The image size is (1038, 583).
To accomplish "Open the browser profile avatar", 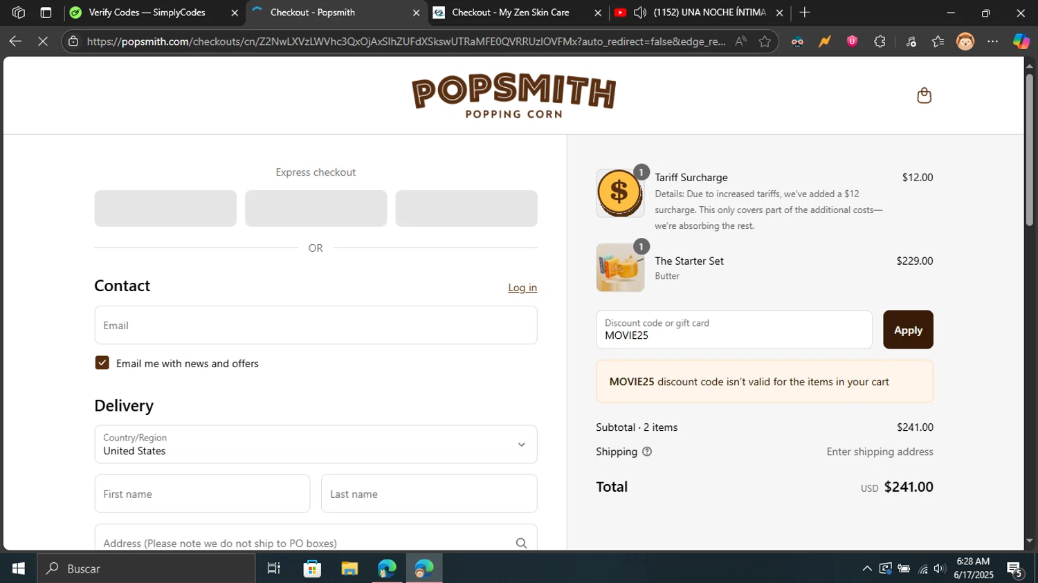I will [965, 41].
